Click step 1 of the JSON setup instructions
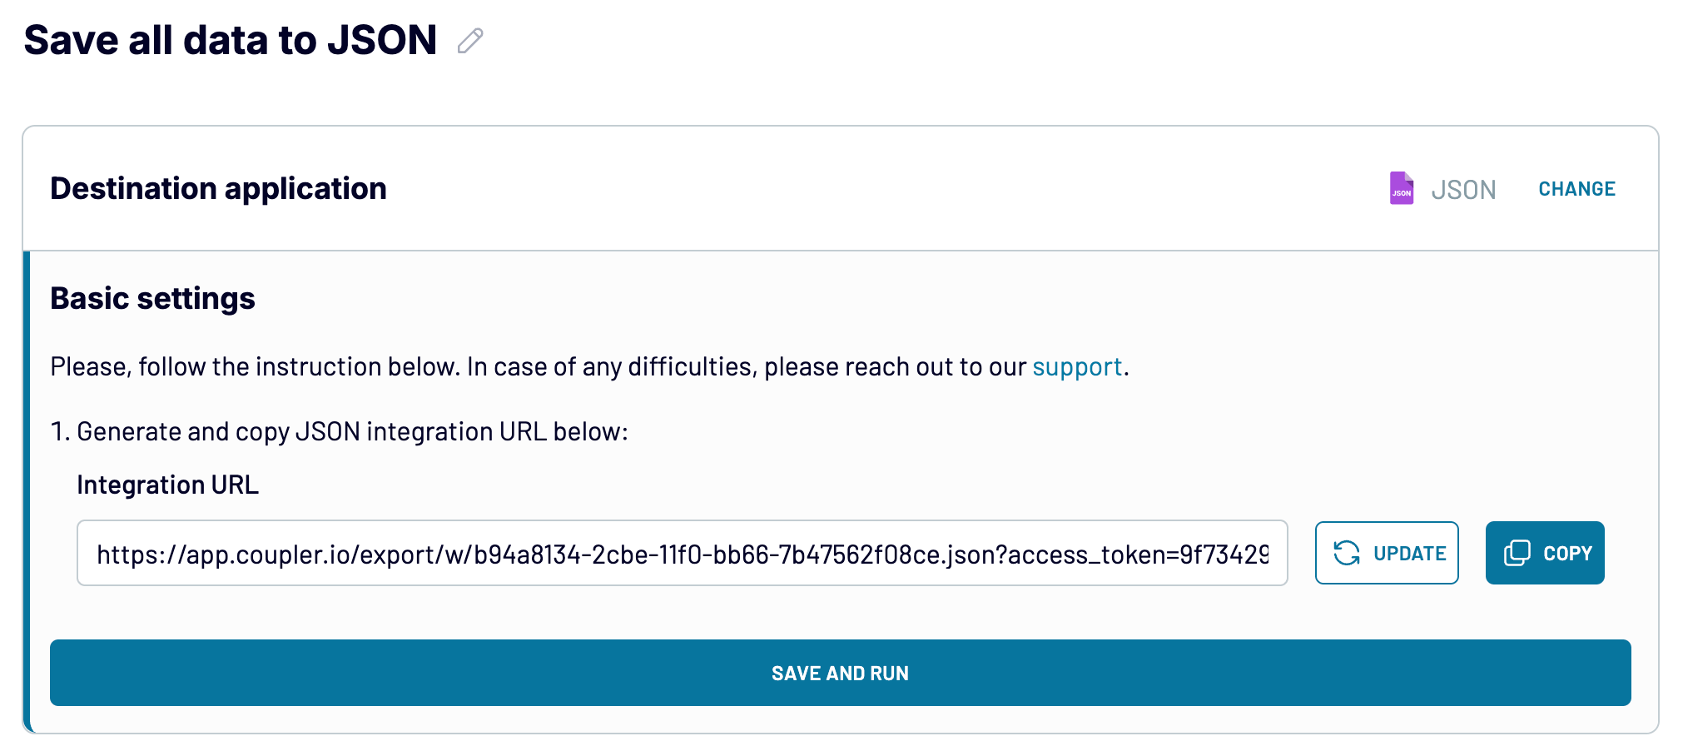The height and width of the screenshot is (751, 1683). pos(340,431)
